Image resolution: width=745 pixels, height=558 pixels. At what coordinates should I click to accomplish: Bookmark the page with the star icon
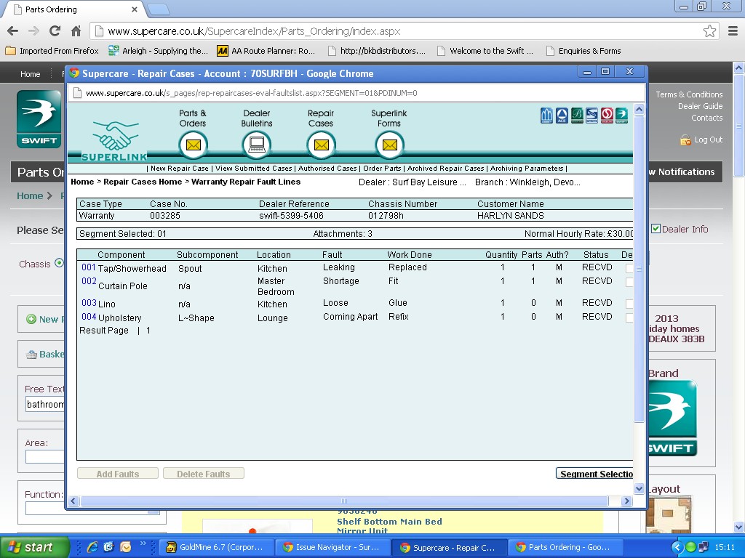click(709, 31)
